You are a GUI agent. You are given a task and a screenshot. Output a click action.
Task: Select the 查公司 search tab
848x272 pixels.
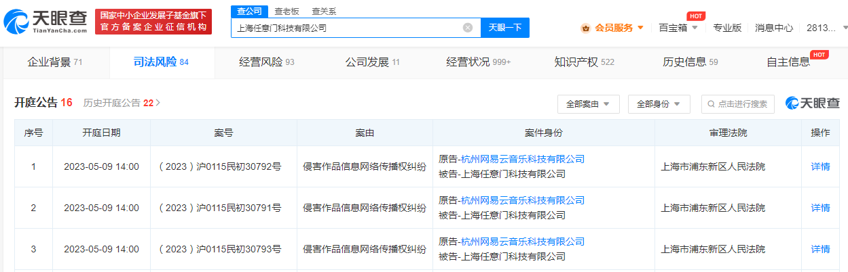coord(248,11)
